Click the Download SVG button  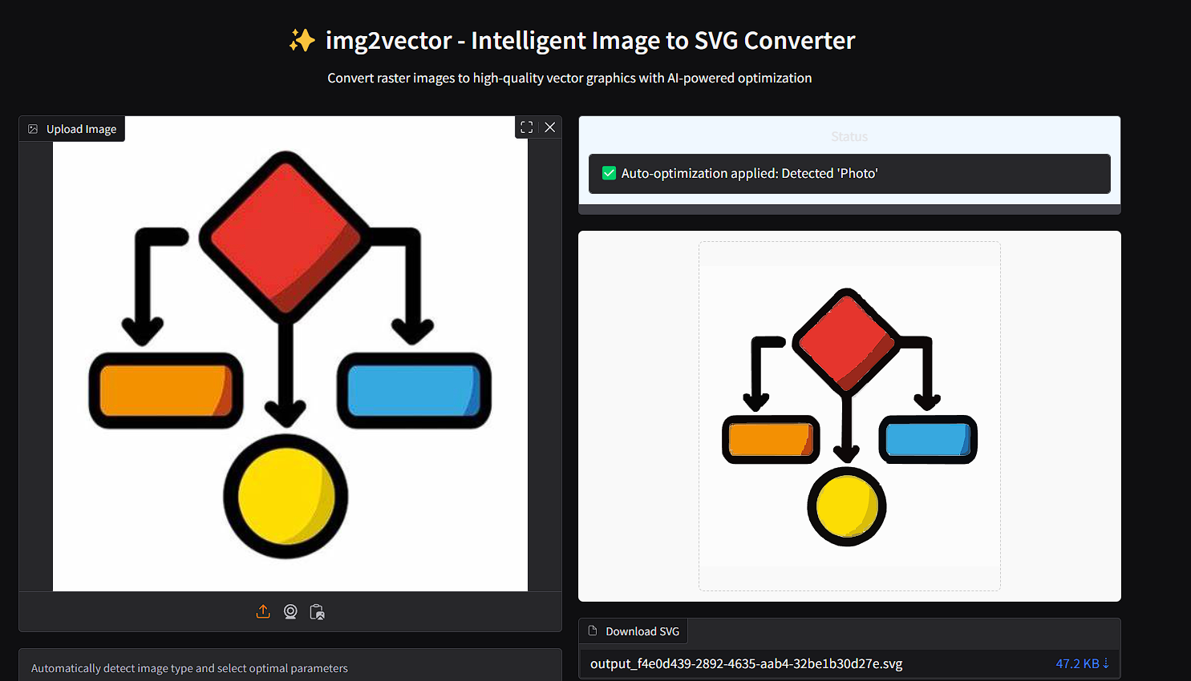(633, 631)
